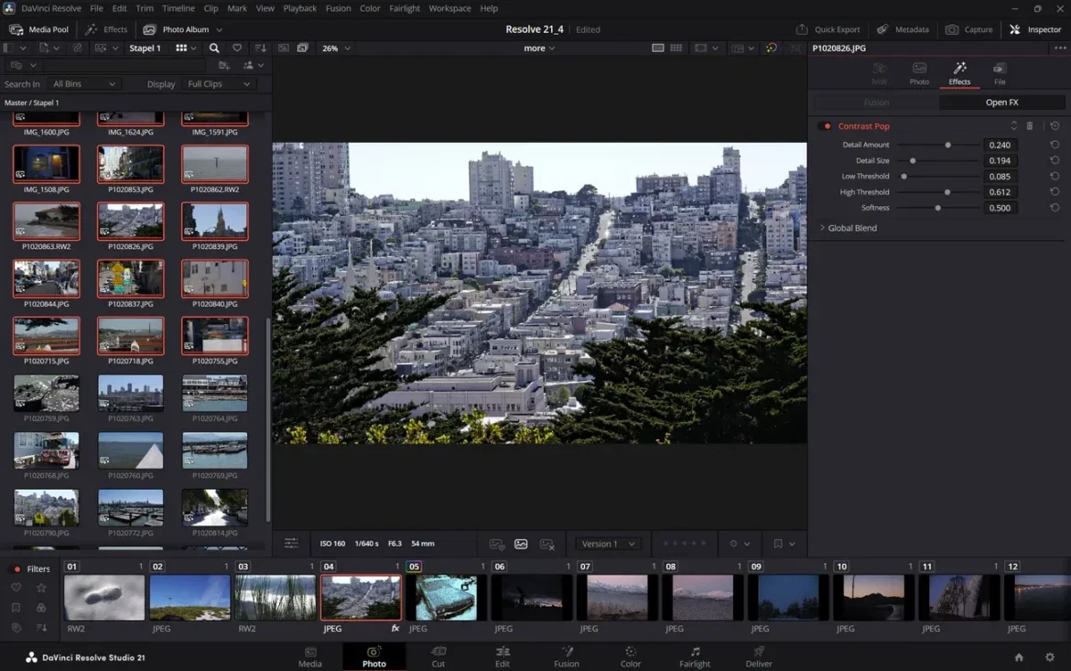
Task: Toggle the Contrast Pop effect on or off
Action: [828, 126]
